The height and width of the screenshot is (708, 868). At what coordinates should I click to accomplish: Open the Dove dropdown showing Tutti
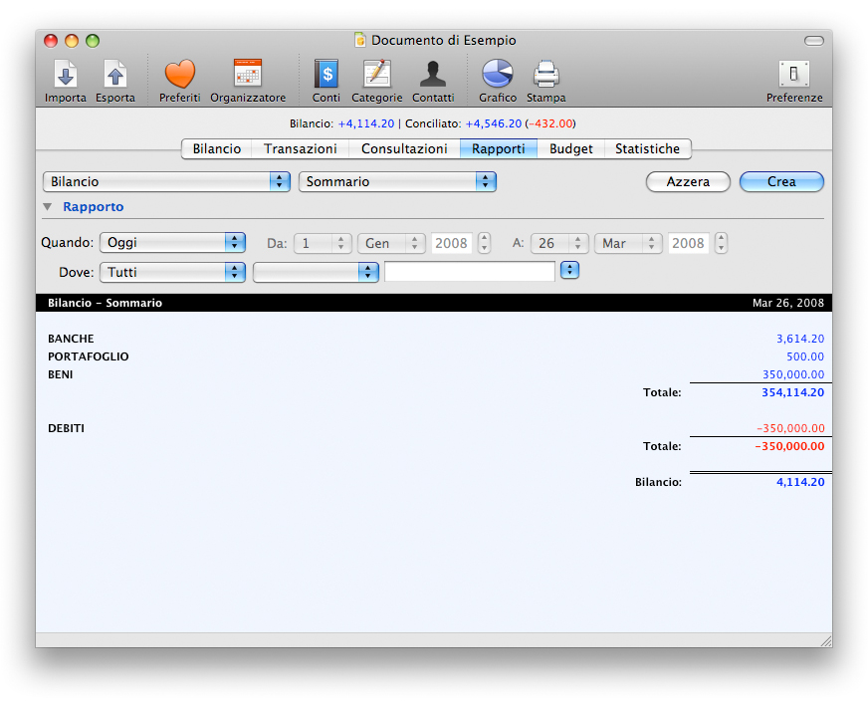tap(172, 272)
